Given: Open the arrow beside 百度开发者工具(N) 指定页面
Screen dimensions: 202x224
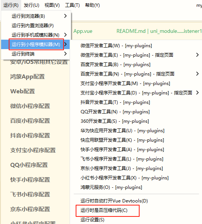Looking at the screenshot, I should point(197,74).
